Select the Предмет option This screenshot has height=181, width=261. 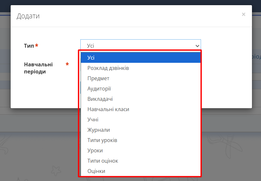point(98,78)
